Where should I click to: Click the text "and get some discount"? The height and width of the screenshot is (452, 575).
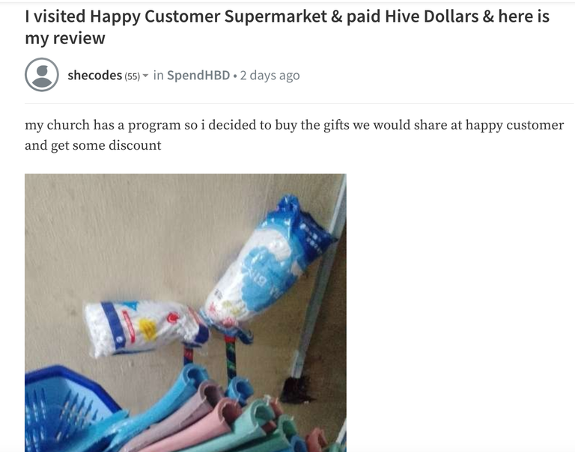coord(93,145)
